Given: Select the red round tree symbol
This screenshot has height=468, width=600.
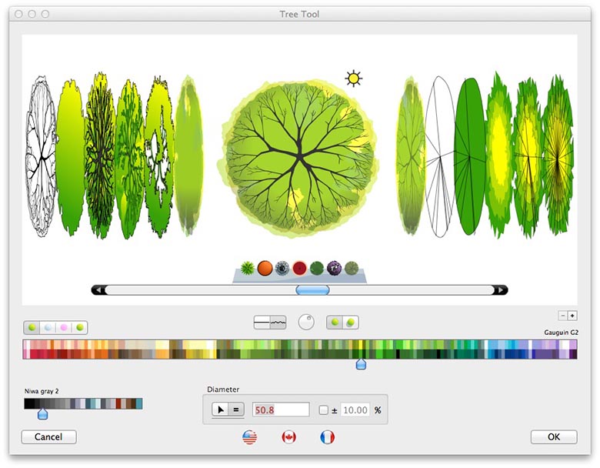Looking at the screenshot, I should click(299, 268).
